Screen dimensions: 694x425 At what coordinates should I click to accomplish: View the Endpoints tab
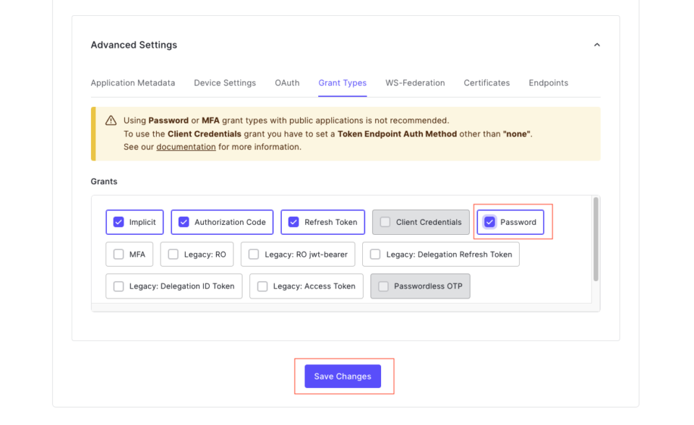click(x=548, y=82)
